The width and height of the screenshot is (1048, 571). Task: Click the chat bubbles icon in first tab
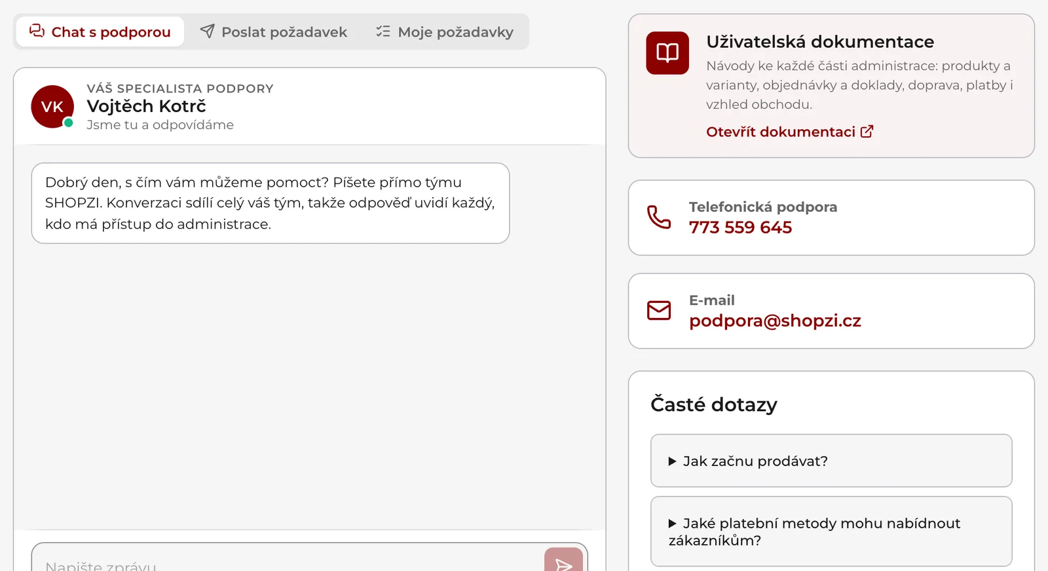[x=37, y=31]
